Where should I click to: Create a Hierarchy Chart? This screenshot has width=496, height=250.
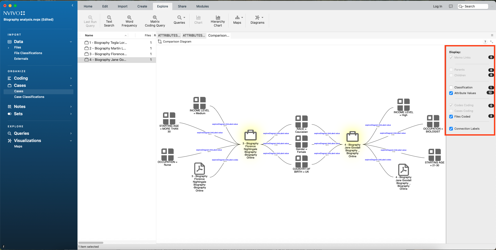pyautogui.click(x=218, y=21)
